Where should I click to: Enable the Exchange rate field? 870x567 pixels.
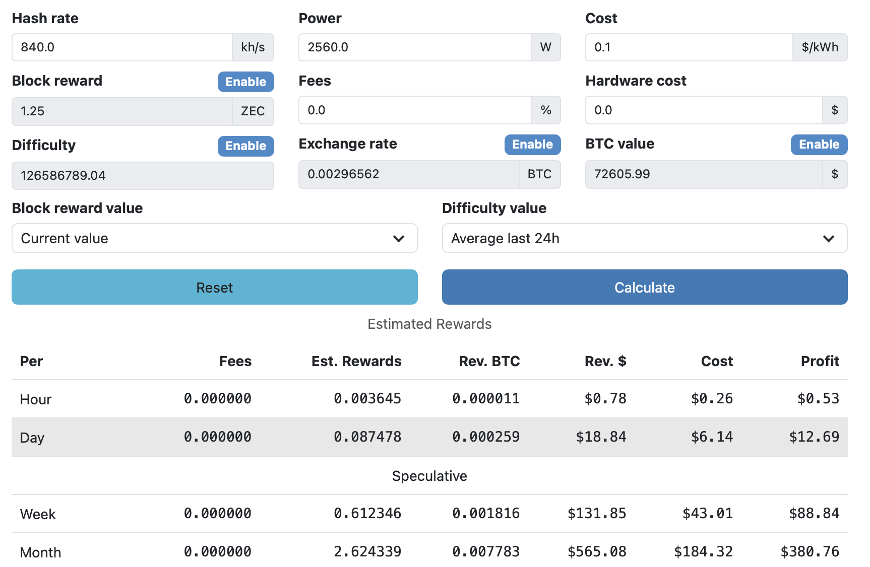point(532,145)
